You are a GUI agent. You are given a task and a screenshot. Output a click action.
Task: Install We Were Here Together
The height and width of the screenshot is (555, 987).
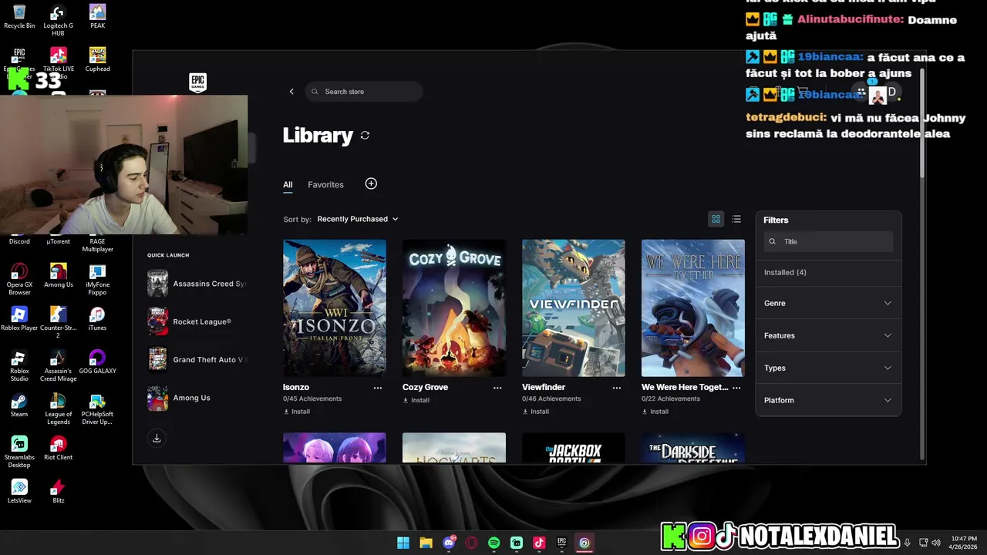pos(655,412)
